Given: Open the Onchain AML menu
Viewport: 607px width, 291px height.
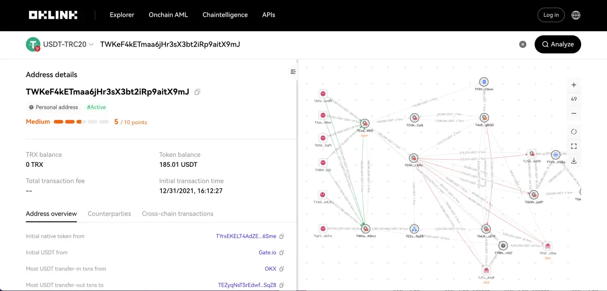Looking at the screenshot, I should (168, 15).
